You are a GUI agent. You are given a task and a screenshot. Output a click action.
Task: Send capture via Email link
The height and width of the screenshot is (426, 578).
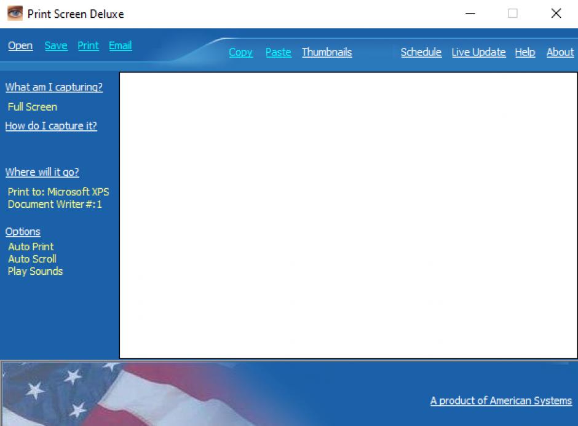click(x=120, y=45)
